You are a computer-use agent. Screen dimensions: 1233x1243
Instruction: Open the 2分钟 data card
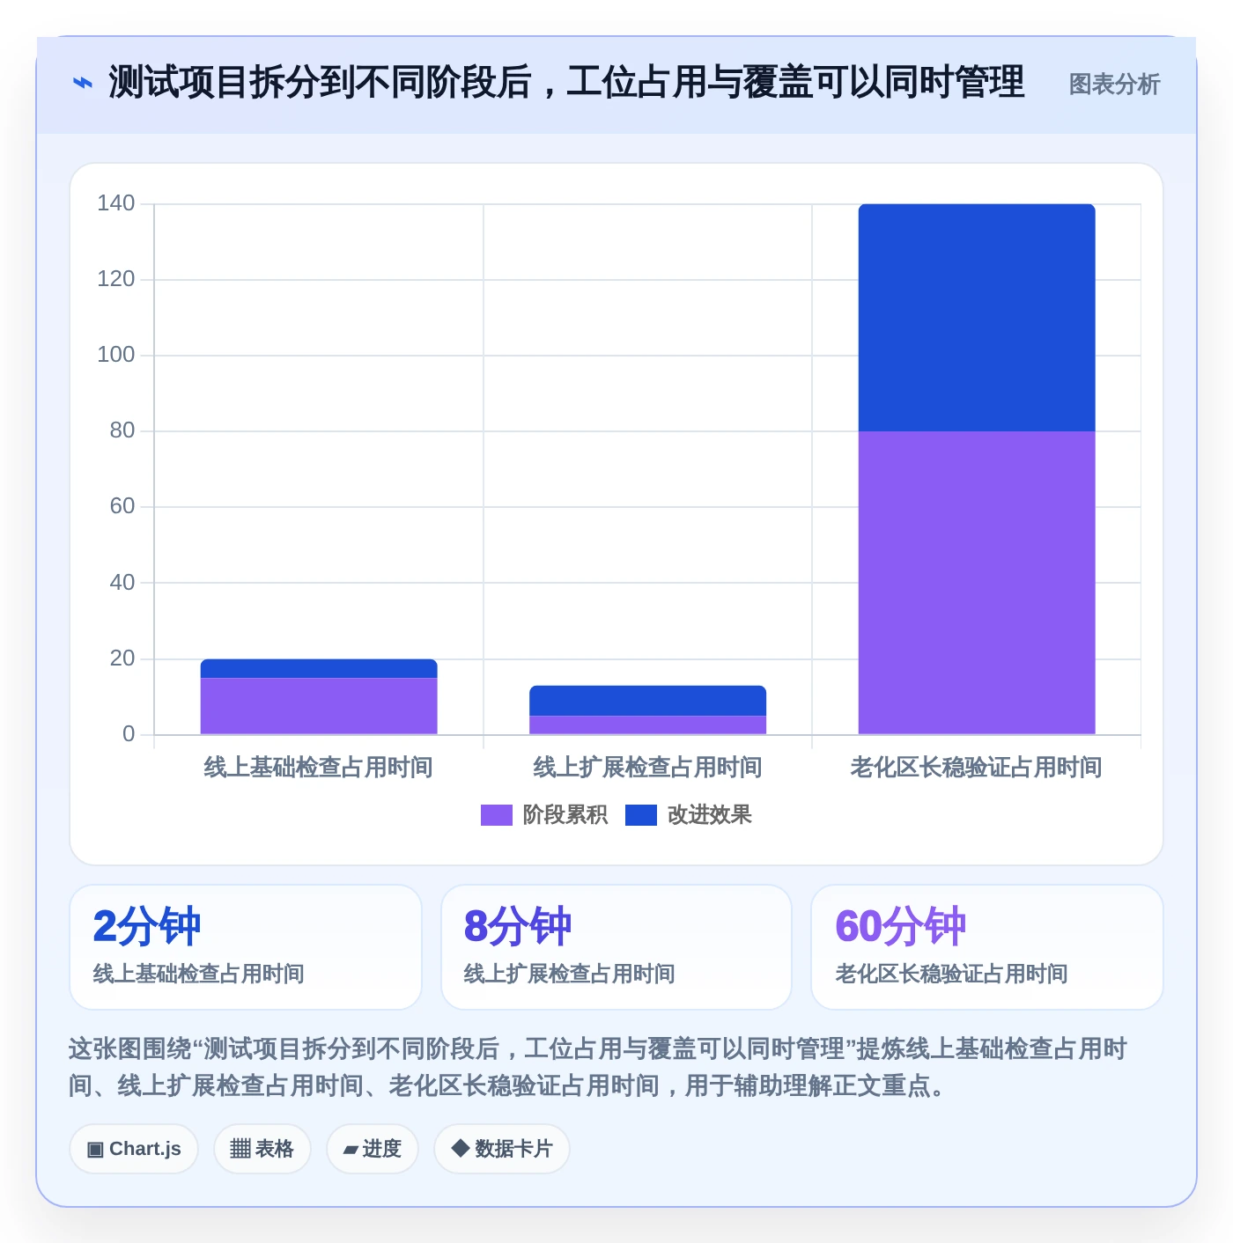(x=246, y=947)
